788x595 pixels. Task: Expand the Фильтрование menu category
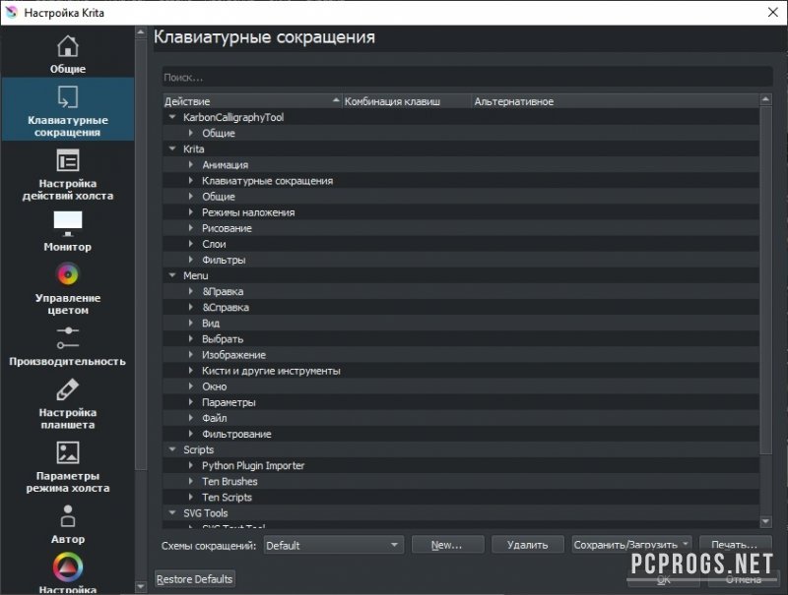[190, 434]
